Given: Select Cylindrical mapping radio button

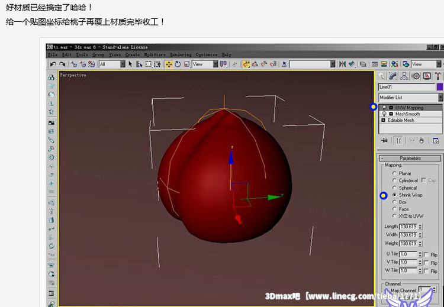Looking at the screenshot, I should (394, 180).
